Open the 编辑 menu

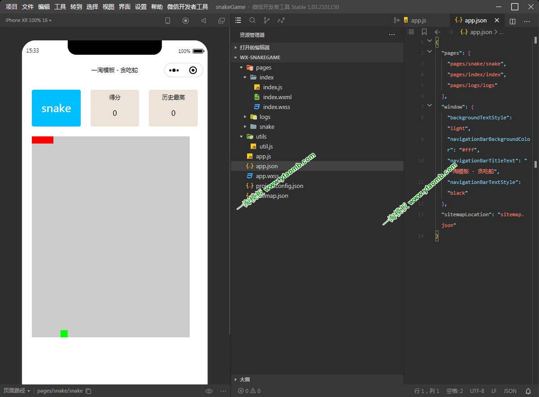(x=44, y=7)
